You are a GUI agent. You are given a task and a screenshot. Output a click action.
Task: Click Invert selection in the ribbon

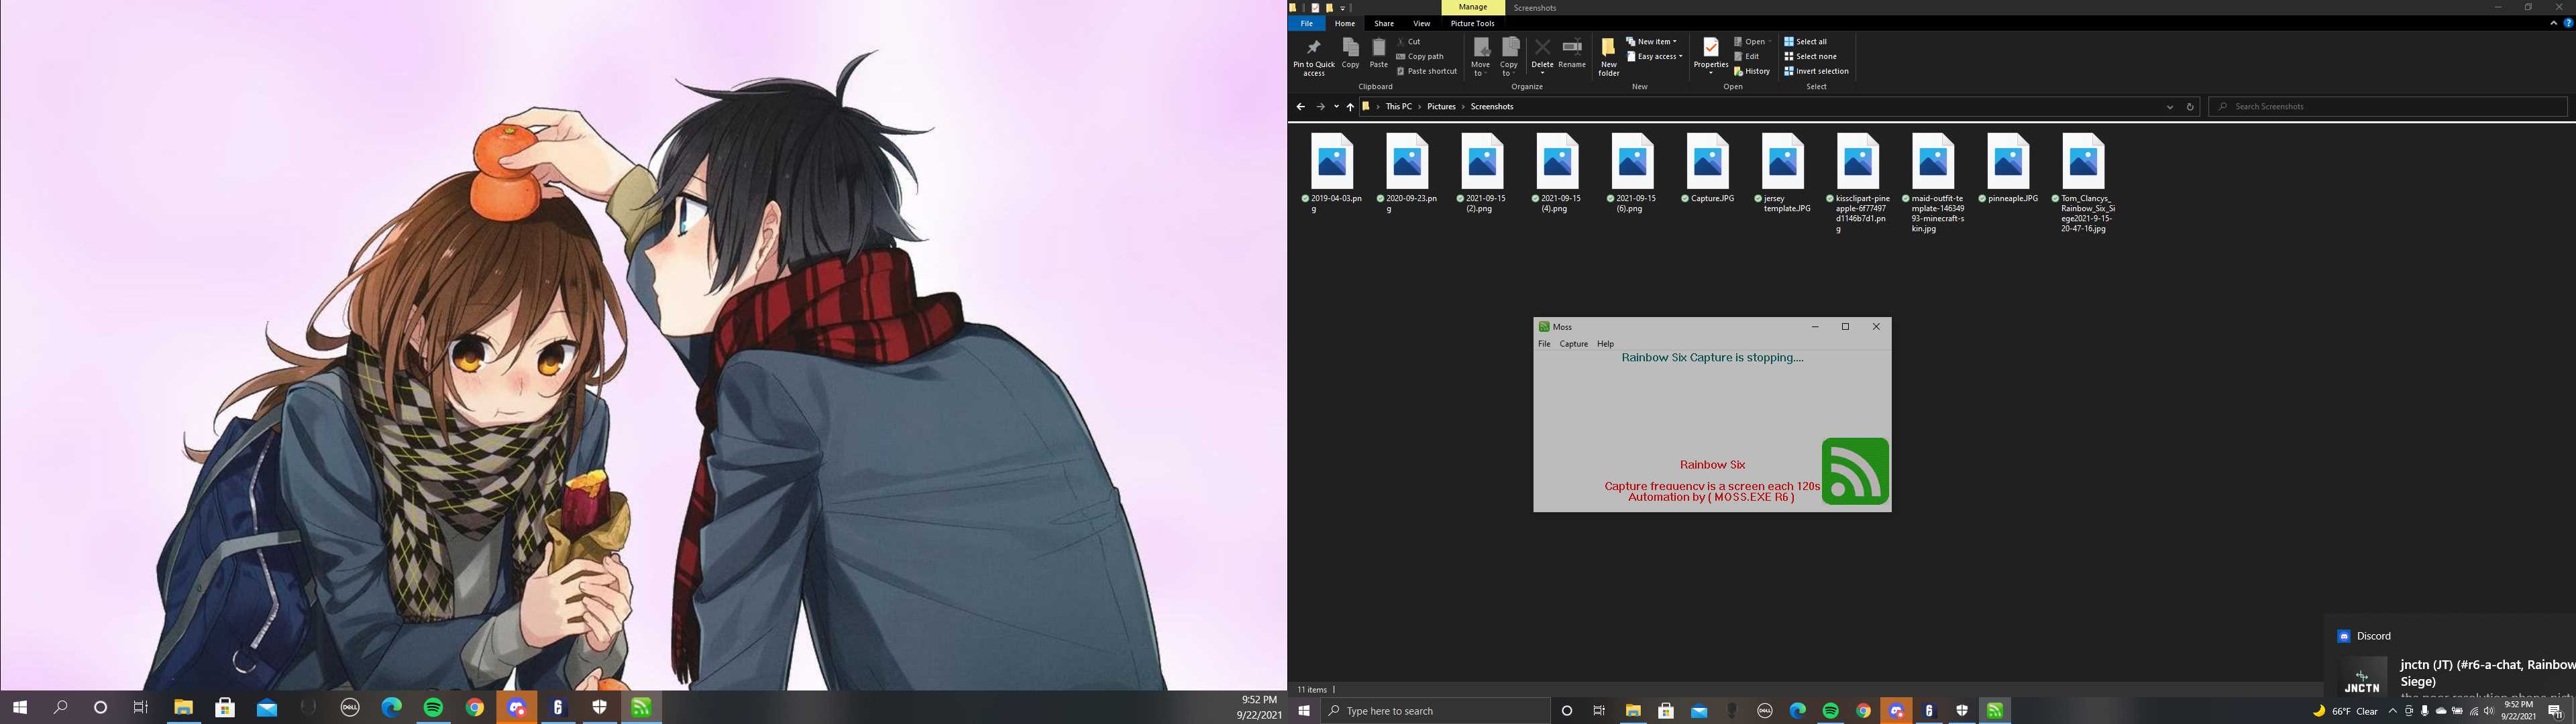1816,71
